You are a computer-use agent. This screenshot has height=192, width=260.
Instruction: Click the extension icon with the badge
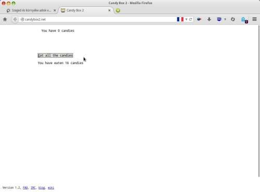coord(244,20)
